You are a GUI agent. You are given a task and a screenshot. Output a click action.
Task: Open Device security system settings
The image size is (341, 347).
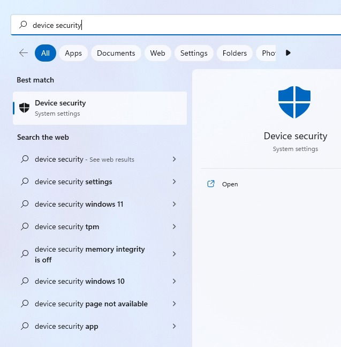pyautogui.click(x=100, y=108)
